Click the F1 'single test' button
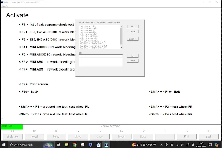This screenshot has width=222, height=148. [13, 137]
